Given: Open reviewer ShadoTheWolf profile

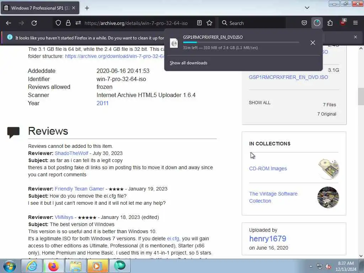Looking at the screenshot, I should tap(71, 153).
